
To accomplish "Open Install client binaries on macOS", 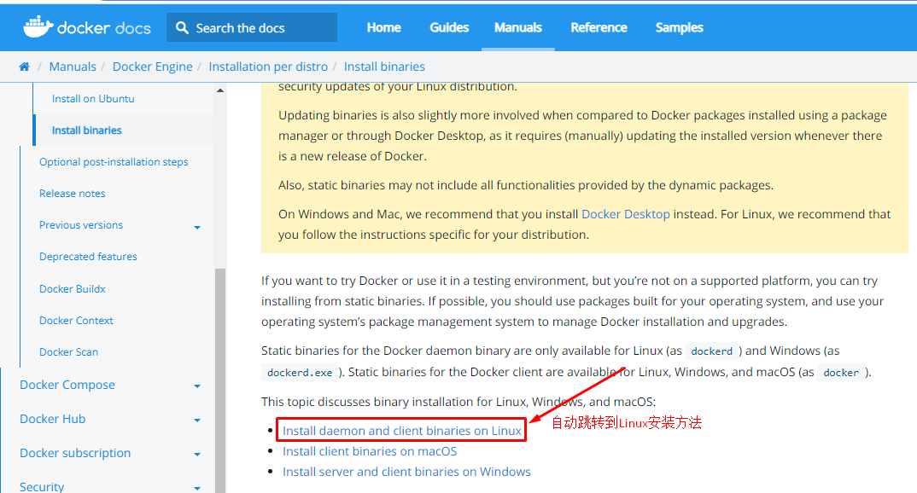I will pyautogui.click(x=369, y=450).
